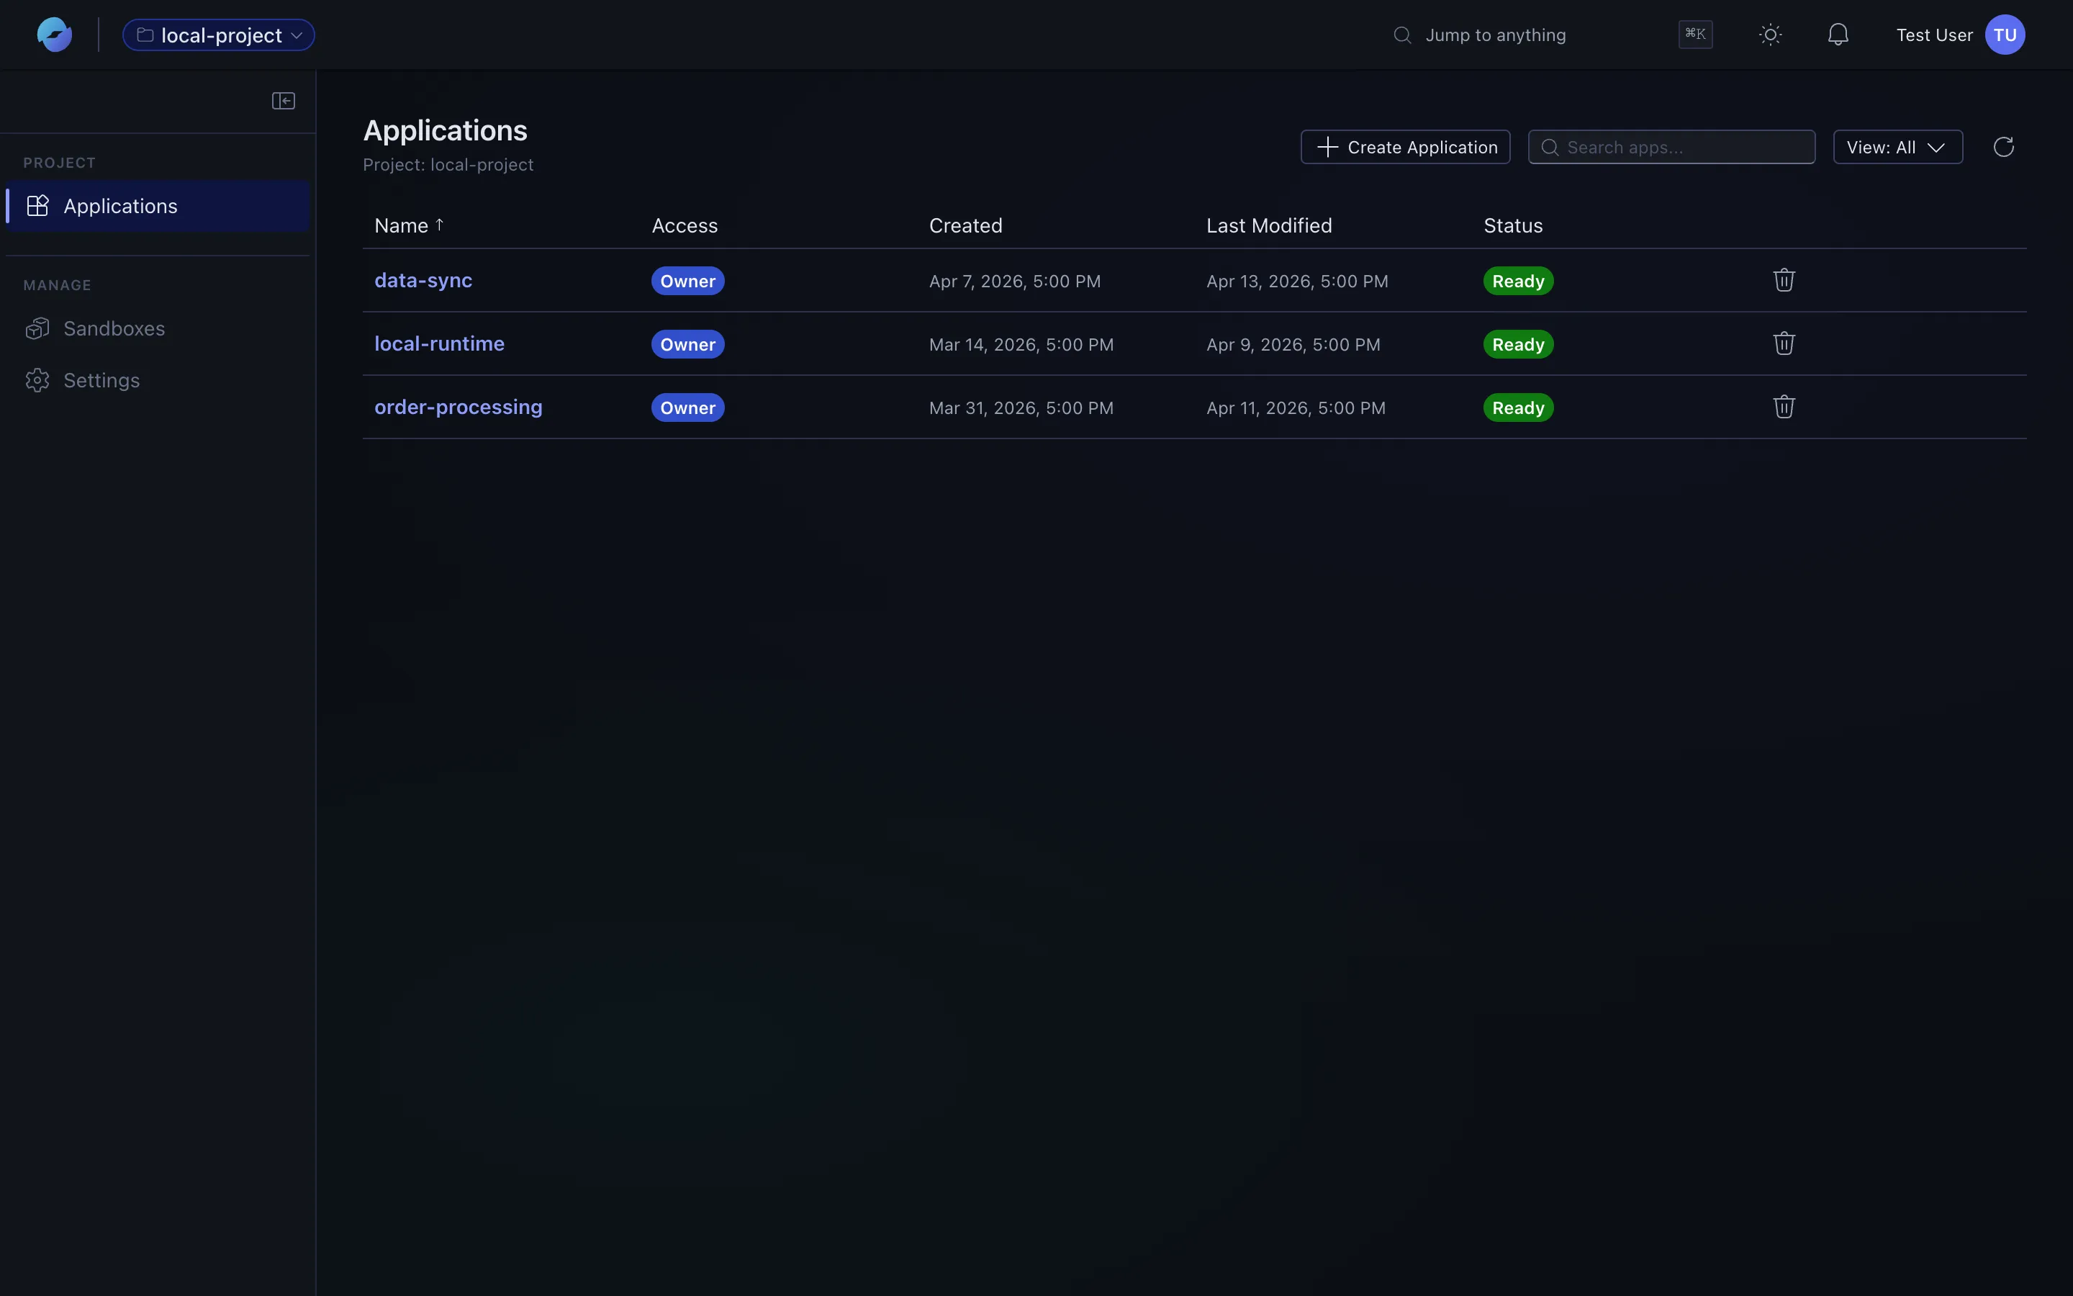Viewport: 2073px width, 1296px height.
Task: Click the chevron in View: All
Action: (x=1936, y=148)
